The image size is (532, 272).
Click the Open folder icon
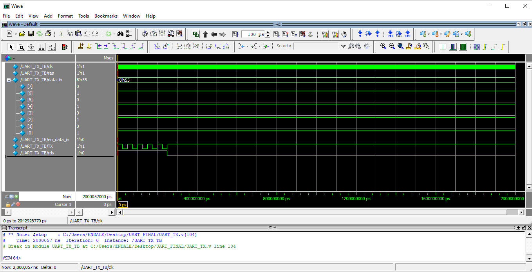(x=22, y=34)
